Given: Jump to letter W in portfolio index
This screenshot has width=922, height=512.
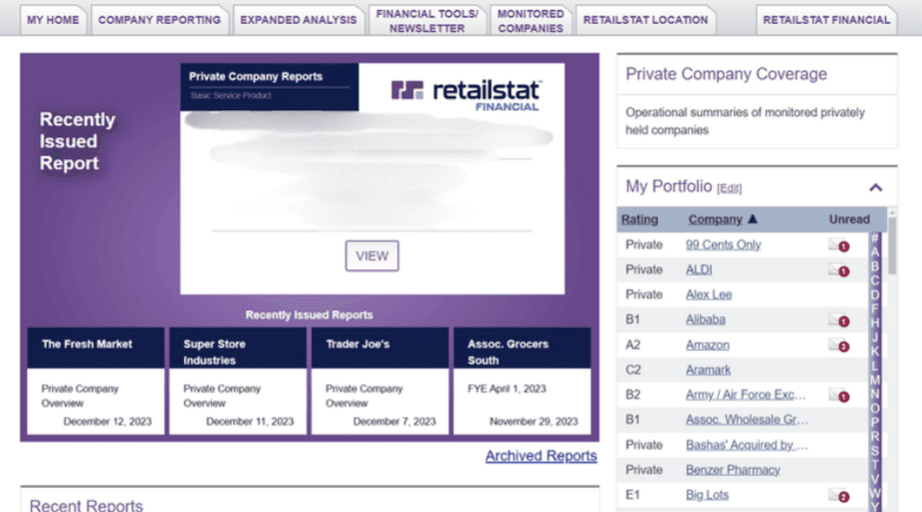Looking at the screenshot, I should point(874,493).
